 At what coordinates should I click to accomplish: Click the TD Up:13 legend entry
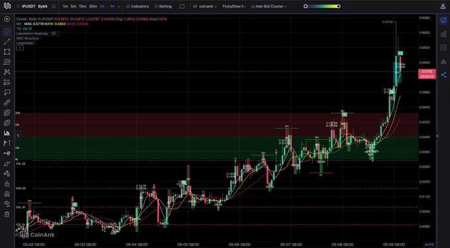[x=24, y=28]
